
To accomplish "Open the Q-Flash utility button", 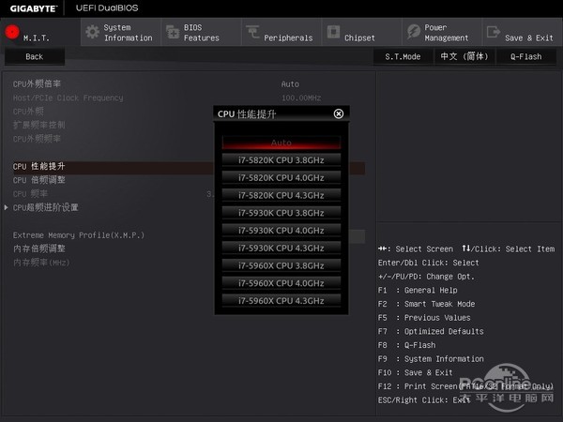I will [525, 56].
